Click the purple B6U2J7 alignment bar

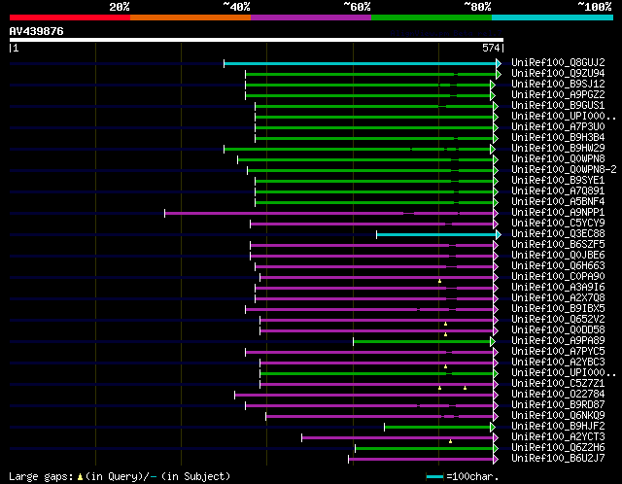click(x=421, y=460)
